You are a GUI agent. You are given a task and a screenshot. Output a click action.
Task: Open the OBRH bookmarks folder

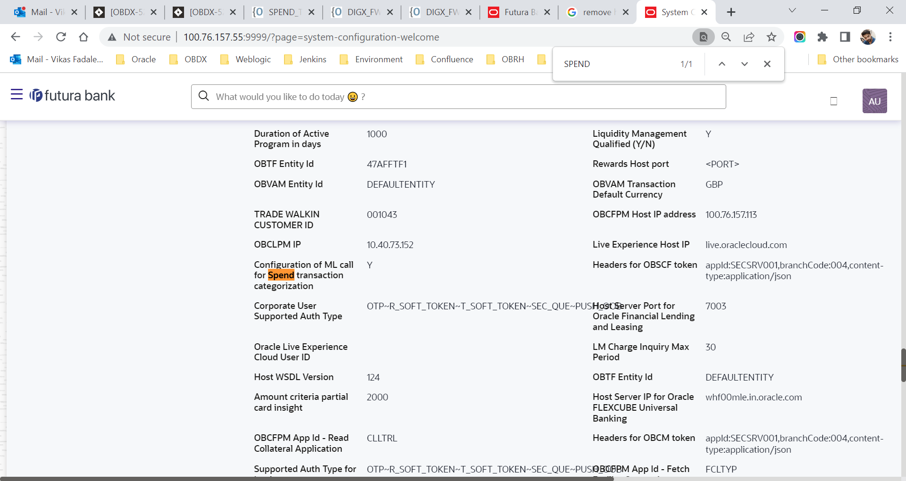click(505, 59)
